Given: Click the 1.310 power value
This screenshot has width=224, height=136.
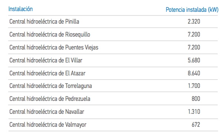Looking at the screenshot, I should point(194,112).
